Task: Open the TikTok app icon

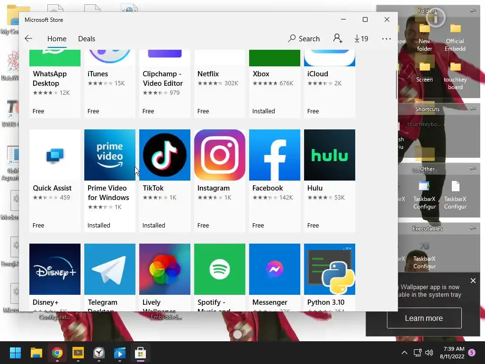Action: 164,155
